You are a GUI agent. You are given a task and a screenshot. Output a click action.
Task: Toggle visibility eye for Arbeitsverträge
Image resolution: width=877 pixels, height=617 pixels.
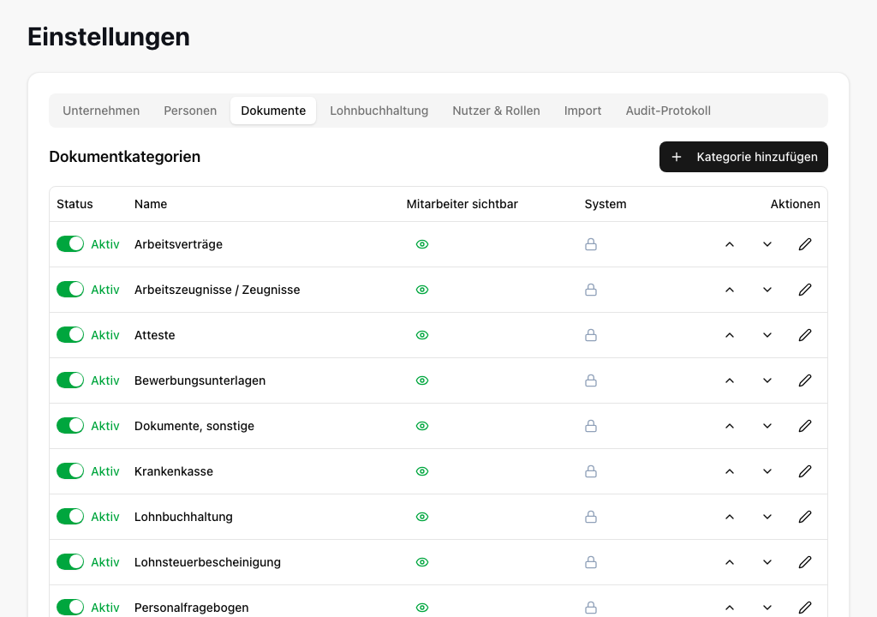point(422,244)
